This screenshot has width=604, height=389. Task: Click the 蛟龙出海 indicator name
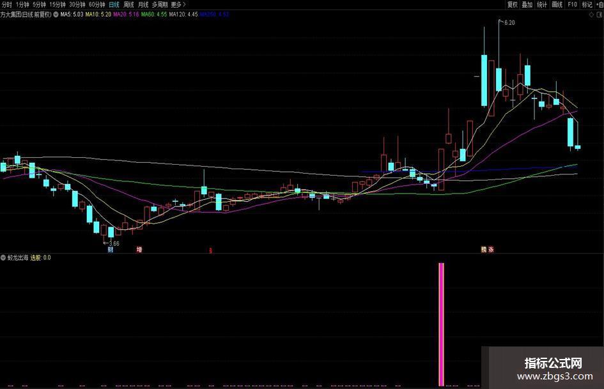(18, 257)
